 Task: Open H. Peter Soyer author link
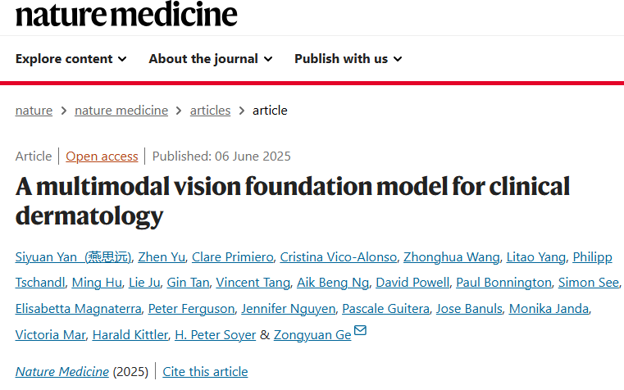(x=216, y=335)
